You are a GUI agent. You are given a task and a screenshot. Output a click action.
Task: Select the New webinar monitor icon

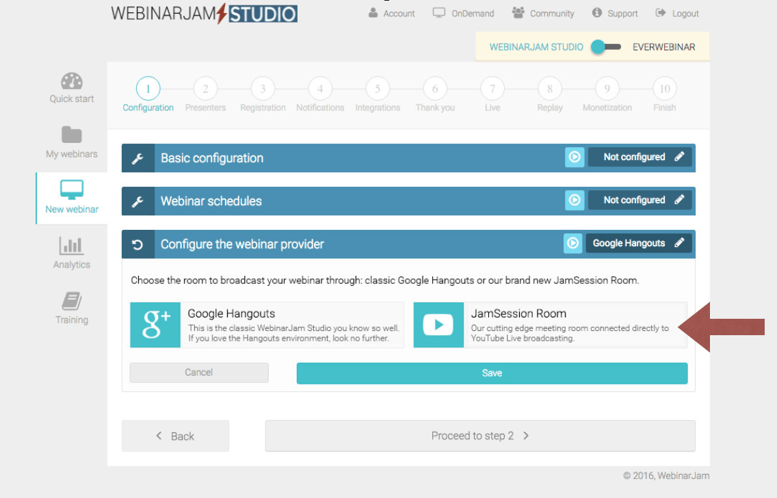coord(72,189)
